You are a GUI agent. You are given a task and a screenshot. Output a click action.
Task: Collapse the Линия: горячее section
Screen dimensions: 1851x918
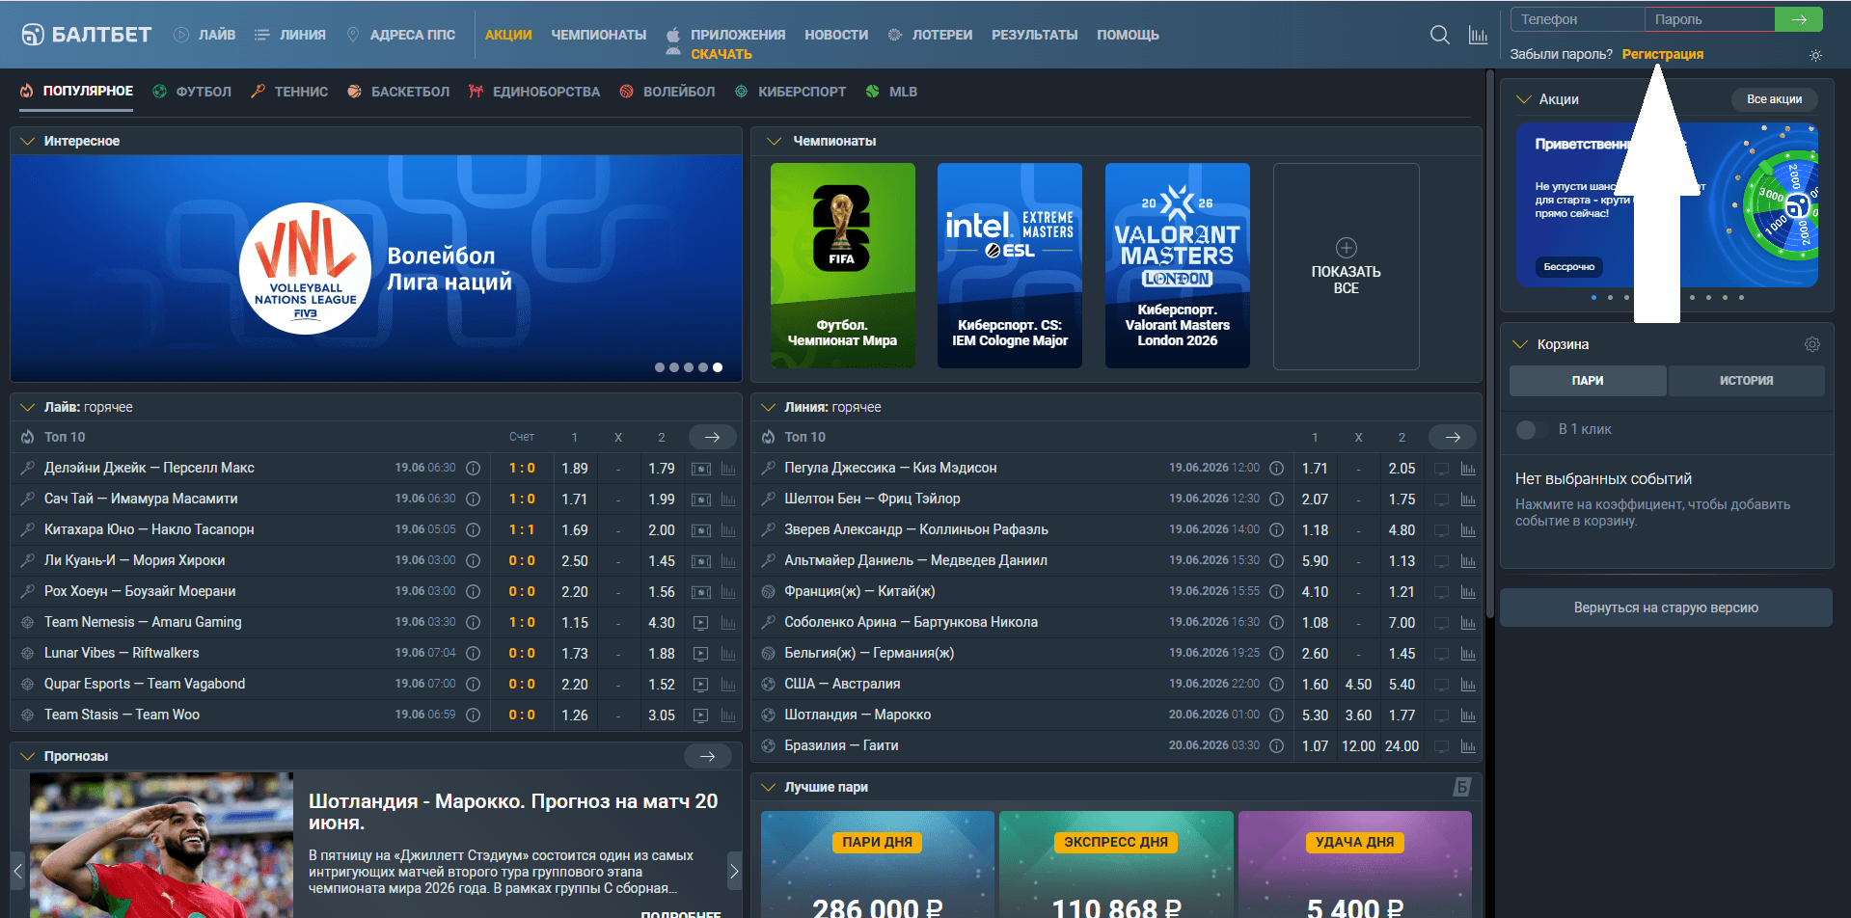point(769,408)
